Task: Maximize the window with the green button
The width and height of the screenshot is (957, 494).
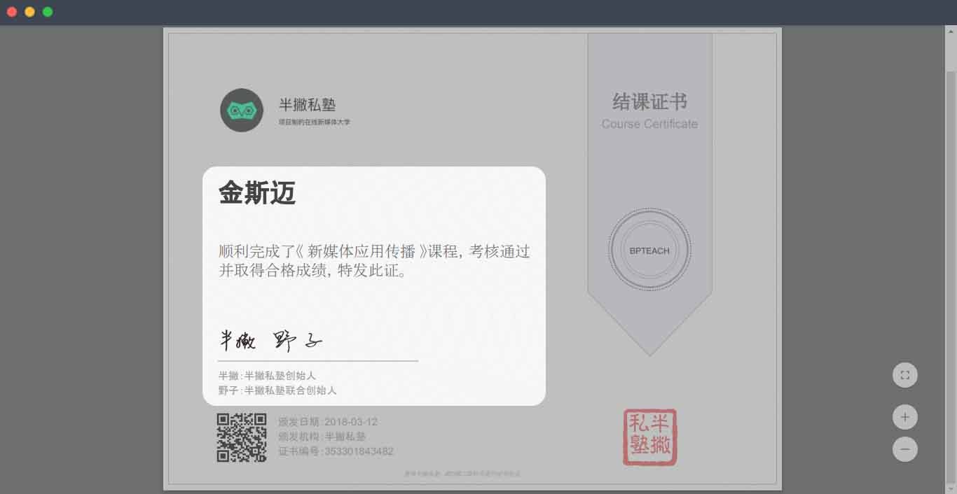Action: (48, 12)
